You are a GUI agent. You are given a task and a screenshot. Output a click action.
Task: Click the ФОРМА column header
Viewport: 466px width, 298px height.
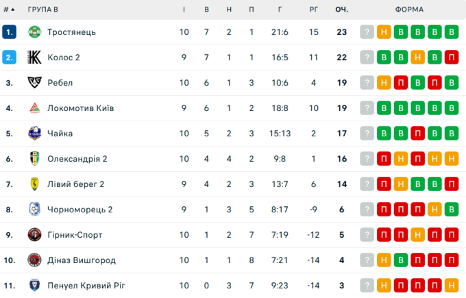click(409, 10)
